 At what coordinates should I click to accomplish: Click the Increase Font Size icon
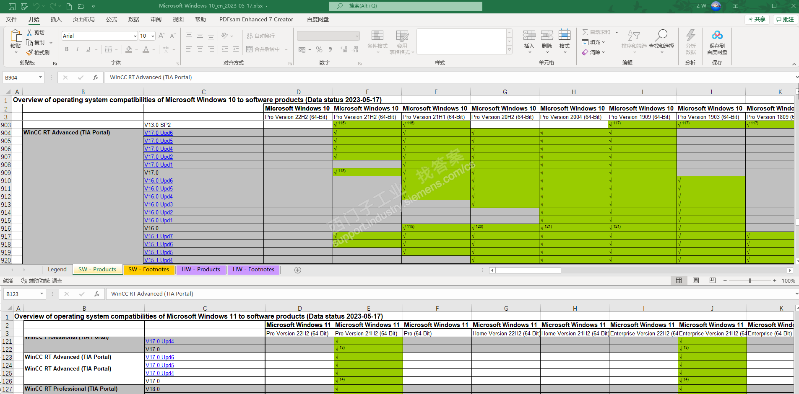(161, 36)
